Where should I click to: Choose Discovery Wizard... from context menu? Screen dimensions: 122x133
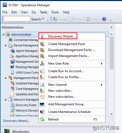(x=72, y=36)
